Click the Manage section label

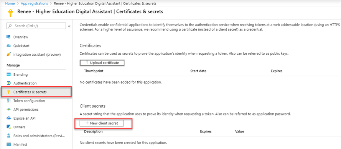pos(13,65)
